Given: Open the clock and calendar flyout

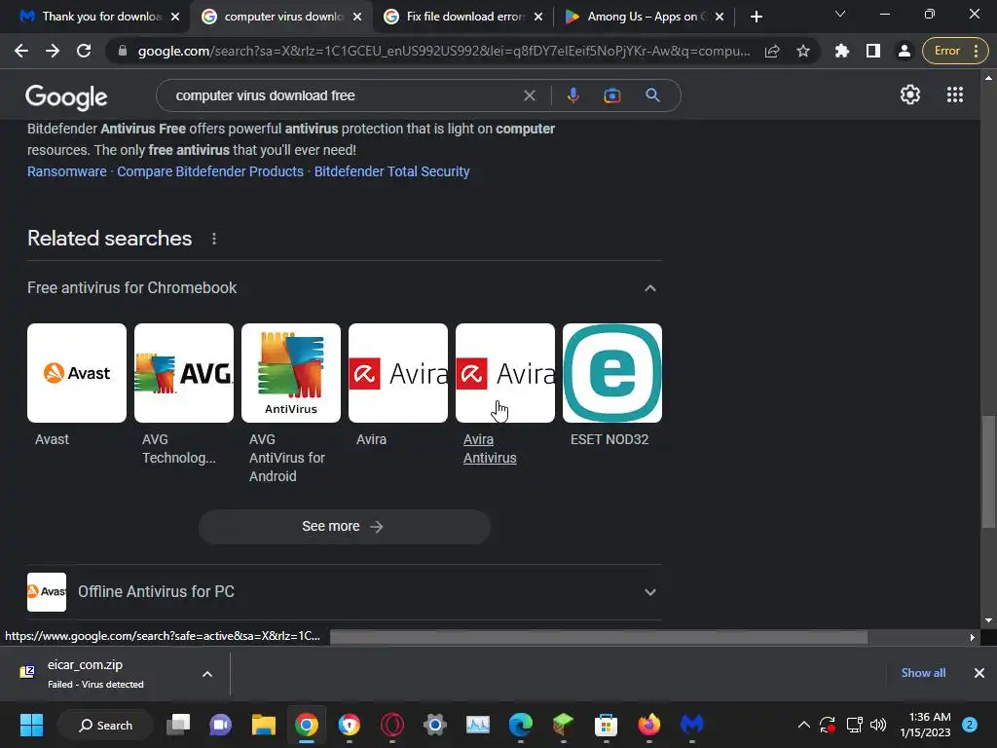Looking at the screenshot, I should coord(925,725).
